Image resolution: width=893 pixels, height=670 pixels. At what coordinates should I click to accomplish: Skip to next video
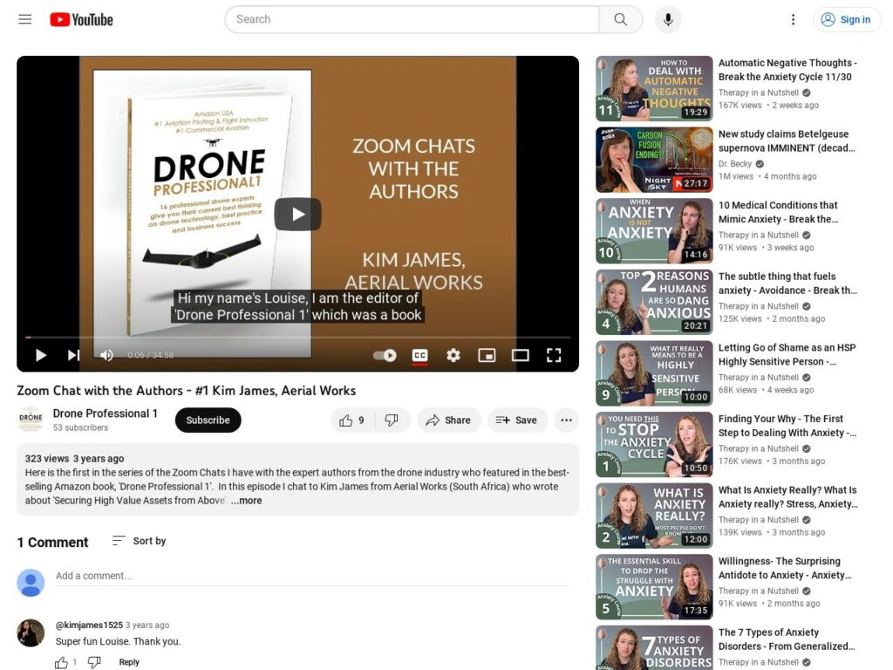(x=73, y=356)
